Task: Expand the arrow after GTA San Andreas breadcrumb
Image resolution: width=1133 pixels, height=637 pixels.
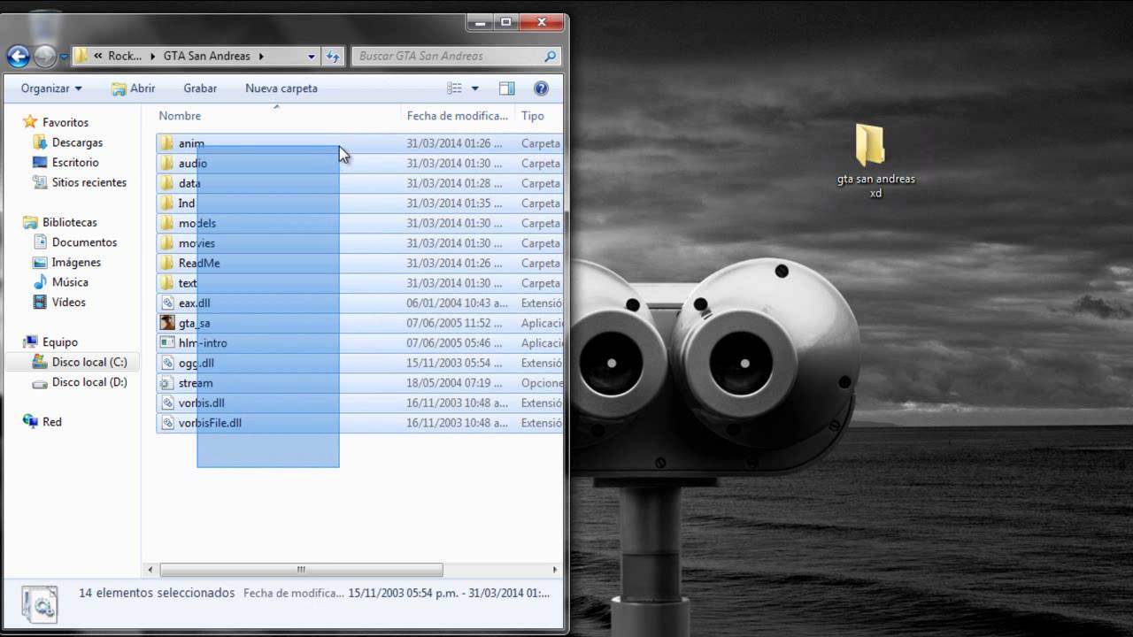Action: pyautogui.click(x=261, y=56)
